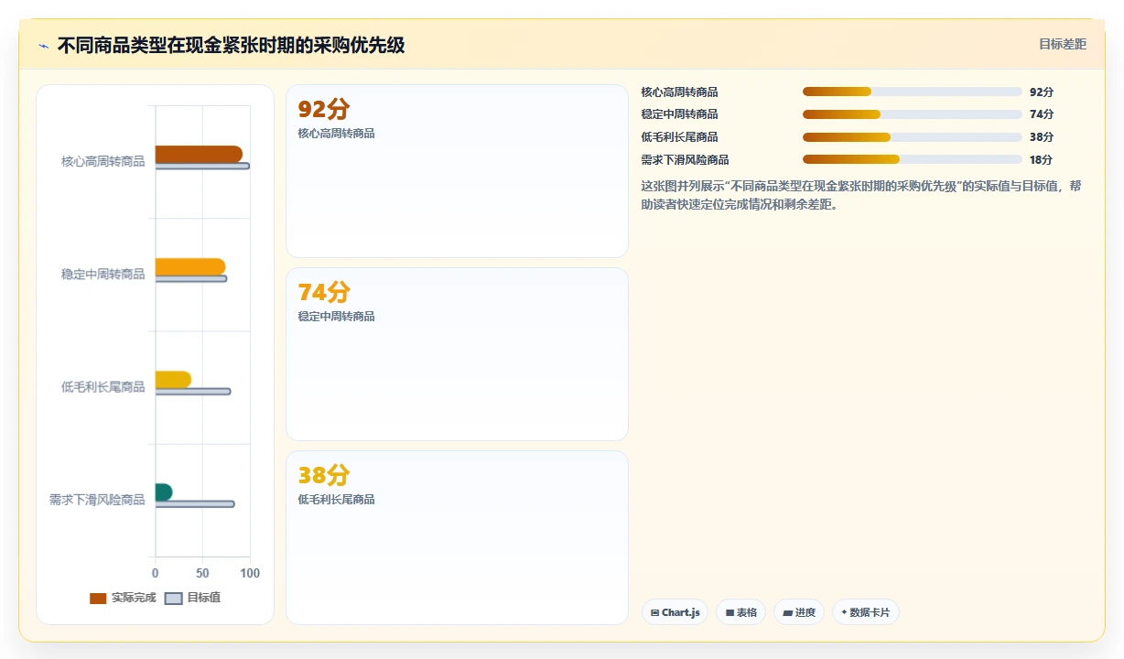Click the orange 稳定中周转商品 actual bar
This screenshot has height=659, width=1124.
point(190,267)
